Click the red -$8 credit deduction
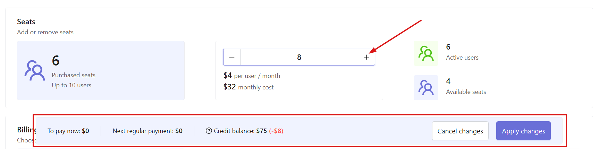Viewport: 599px width, 149px height. (276, 131)
